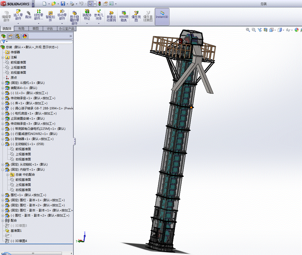The height and width of the screenshot is (255, 302).
Task: Switch to the 评估 tab
Action: pyautogui.click(x=50, y=29)
